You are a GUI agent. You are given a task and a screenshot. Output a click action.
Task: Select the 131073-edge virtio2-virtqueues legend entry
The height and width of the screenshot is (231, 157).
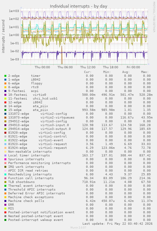pos(41,118)
